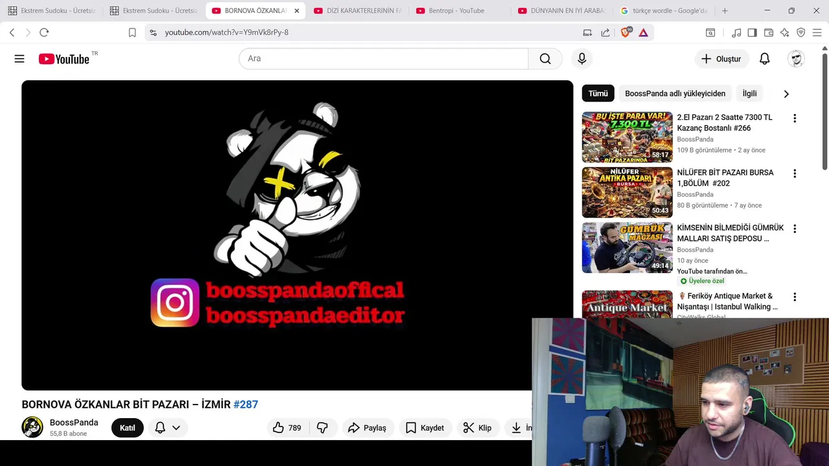Click the Paylaş share button
This screenshot has width=829, height=466.
pyautogui.click(x=367, y=428)
